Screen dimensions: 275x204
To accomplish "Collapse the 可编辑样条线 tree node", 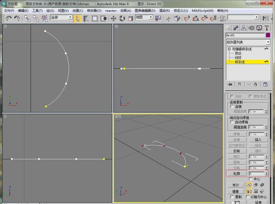I will pos(229,49).
